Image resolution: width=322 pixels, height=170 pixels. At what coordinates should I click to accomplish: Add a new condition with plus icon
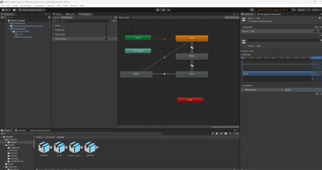pyautogui.click(x=317, y=94)
